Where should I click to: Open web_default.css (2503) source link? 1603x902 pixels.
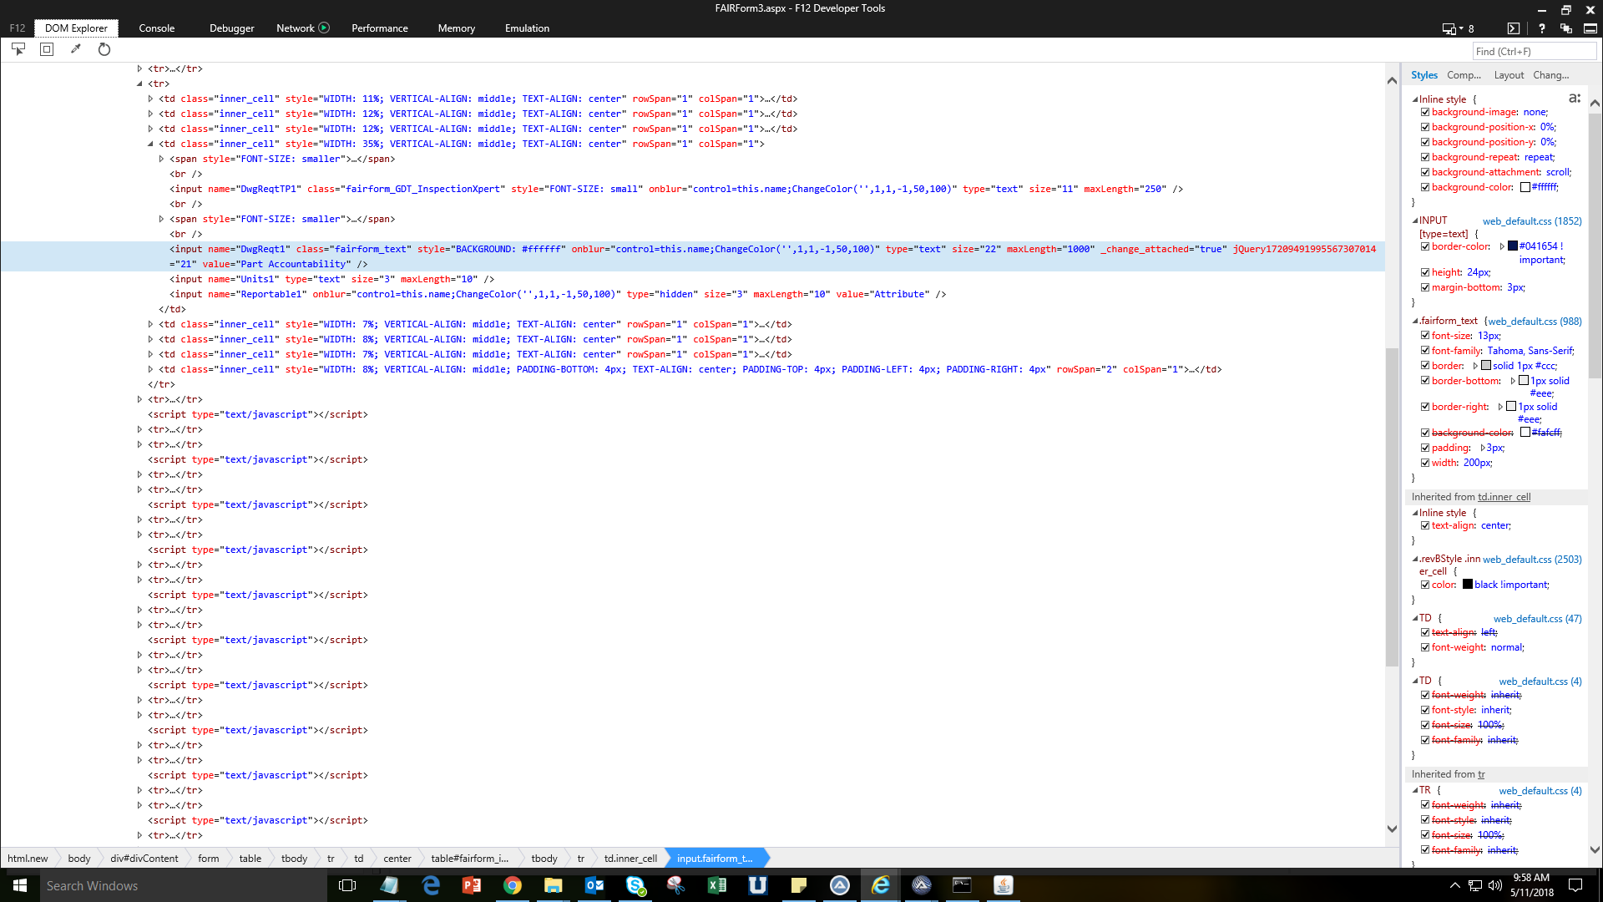[x=1532, y=560]
